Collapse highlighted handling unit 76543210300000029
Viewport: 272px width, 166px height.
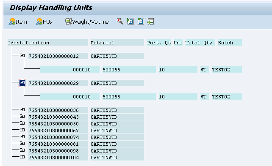[x=22, y=83]
